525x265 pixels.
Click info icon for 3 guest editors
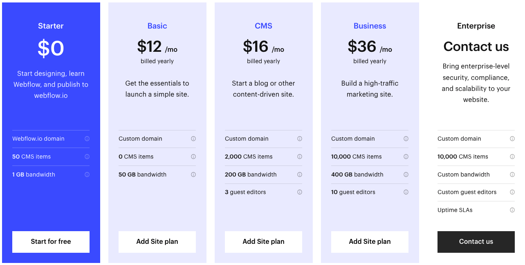(x=300, y=192)
